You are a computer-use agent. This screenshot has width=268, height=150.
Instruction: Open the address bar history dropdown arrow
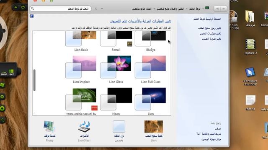coord(102,8)
